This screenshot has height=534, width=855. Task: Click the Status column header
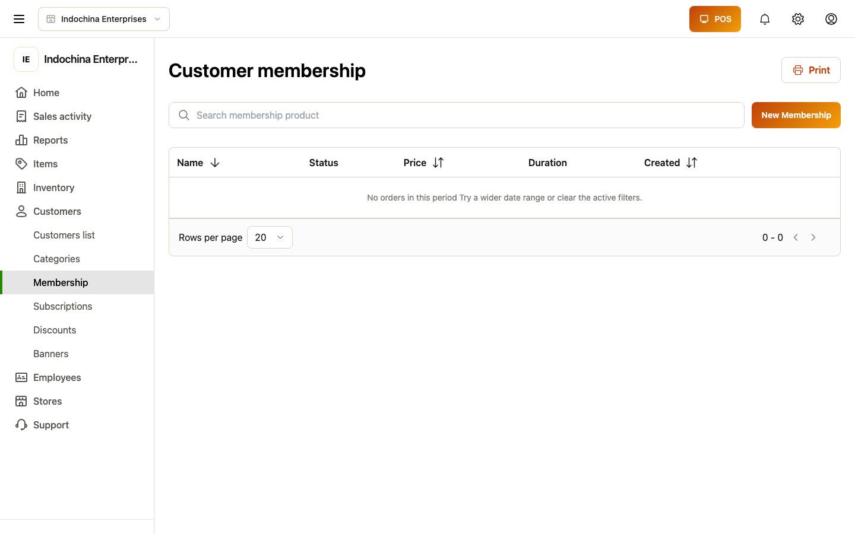[324, 163]
